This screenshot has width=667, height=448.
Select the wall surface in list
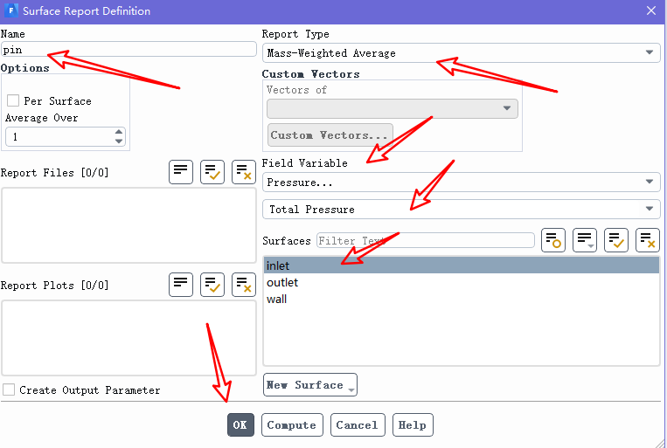pos(277,299)
